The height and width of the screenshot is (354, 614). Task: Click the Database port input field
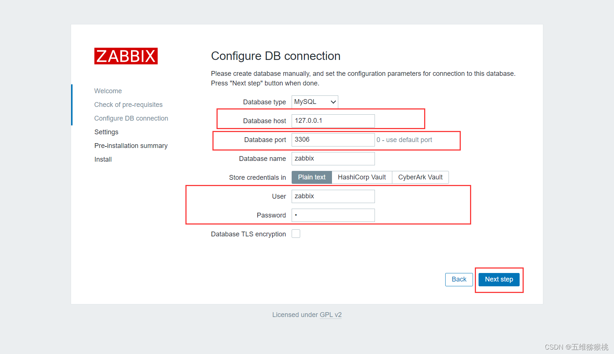[333, 140]
